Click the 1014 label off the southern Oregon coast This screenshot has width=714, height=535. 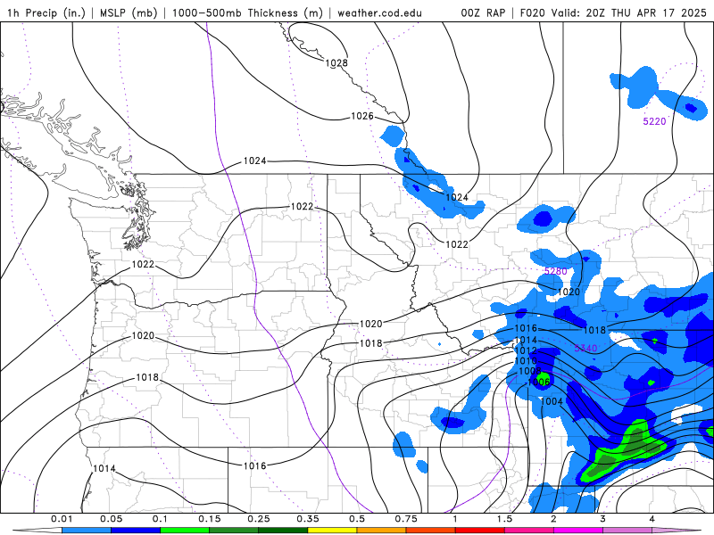click(x=104, y=468)
